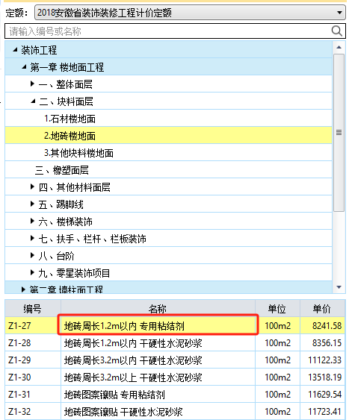This screenshot has height=420, width=349.
Task: Select row Z1-29 code cell
Action: (x=32, y=360)
